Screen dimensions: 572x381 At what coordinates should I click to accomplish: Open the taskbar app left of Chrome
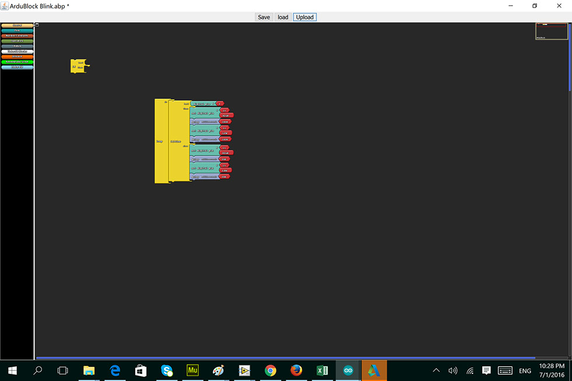[x=244, y=371]
